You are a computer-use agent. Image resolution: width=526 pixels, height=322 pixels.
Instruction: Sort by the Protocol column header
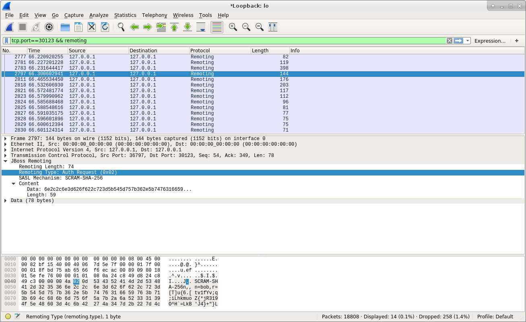220,50
